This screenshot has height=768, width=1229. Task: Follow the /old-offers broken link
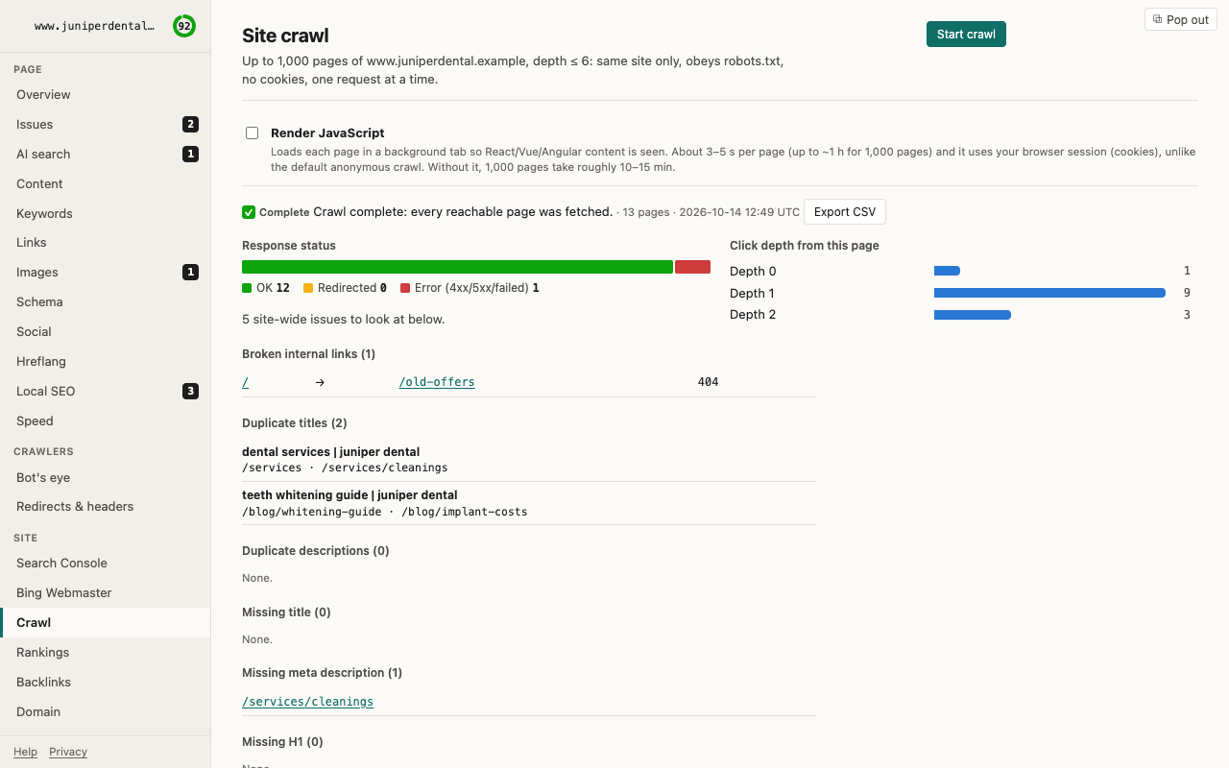pyautogui.click(x=437, y=382)
